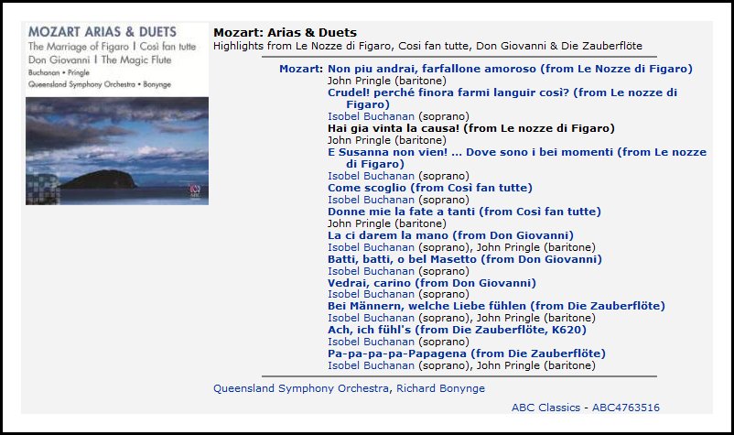The width and height of the screenshot is (734, 435).
Task: Click the Richard Bonynge conductor link
Action: tap(440, 388)
